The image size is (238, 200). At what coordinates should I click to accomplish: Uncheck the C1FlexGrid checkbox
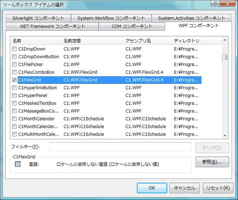[x=14, y=80]
